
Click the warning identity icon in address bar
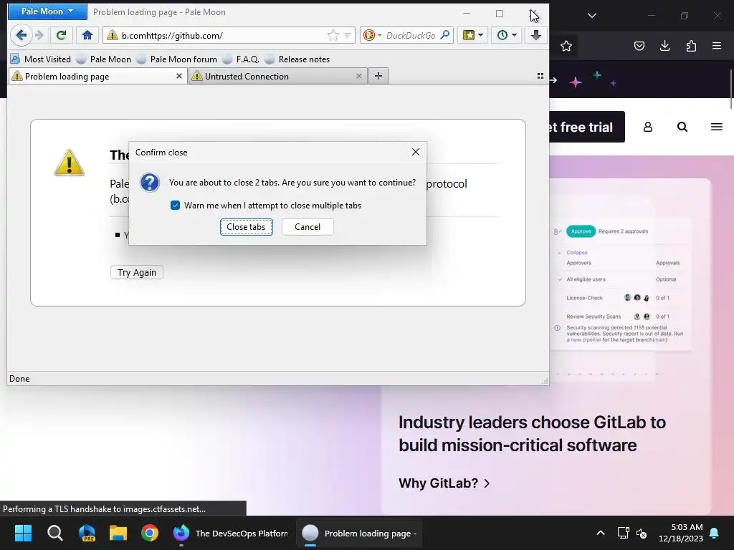(112, 35)
